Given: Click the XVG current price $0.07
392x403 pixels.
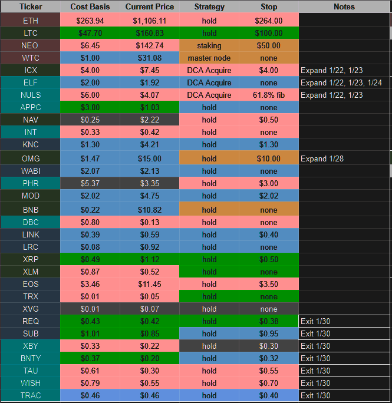Looking at the screenshot, I should [x=150, y=309].
